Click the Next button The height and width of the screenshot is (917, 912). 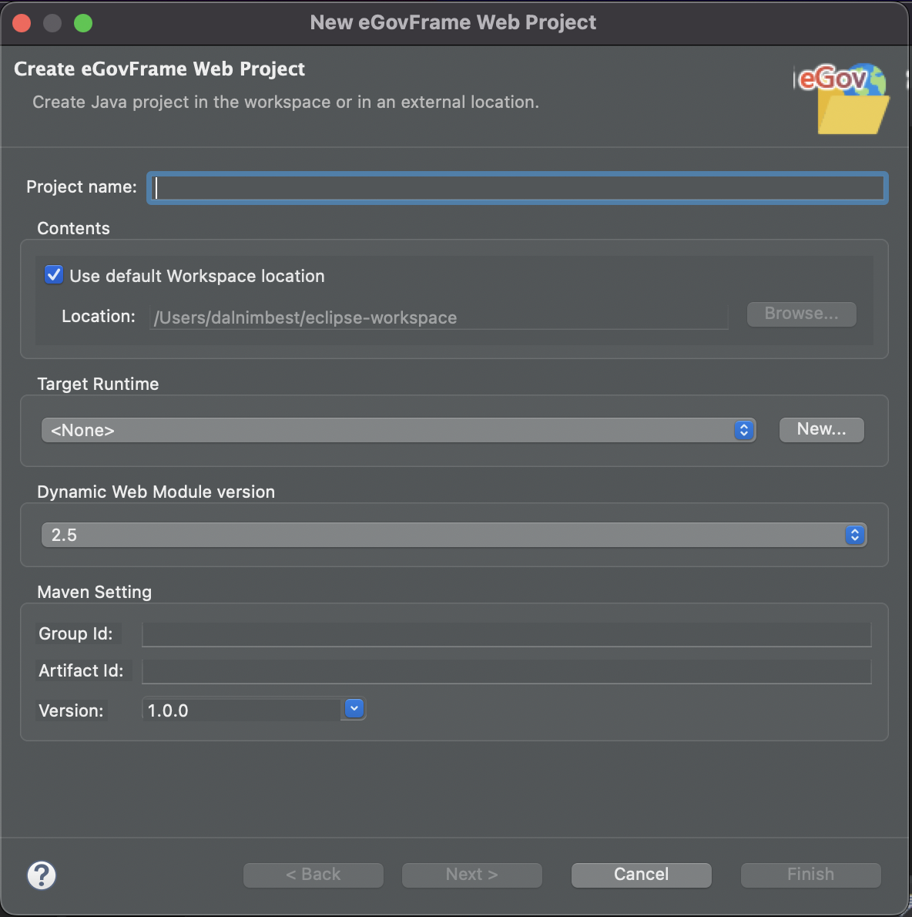[471, 875]
